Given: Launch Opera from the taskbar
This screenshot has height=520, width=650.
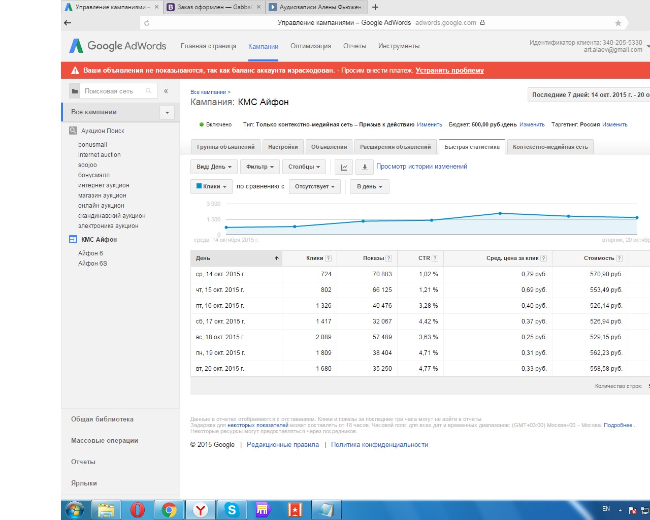Looking at the screenshot, I should tap(138, 510).
